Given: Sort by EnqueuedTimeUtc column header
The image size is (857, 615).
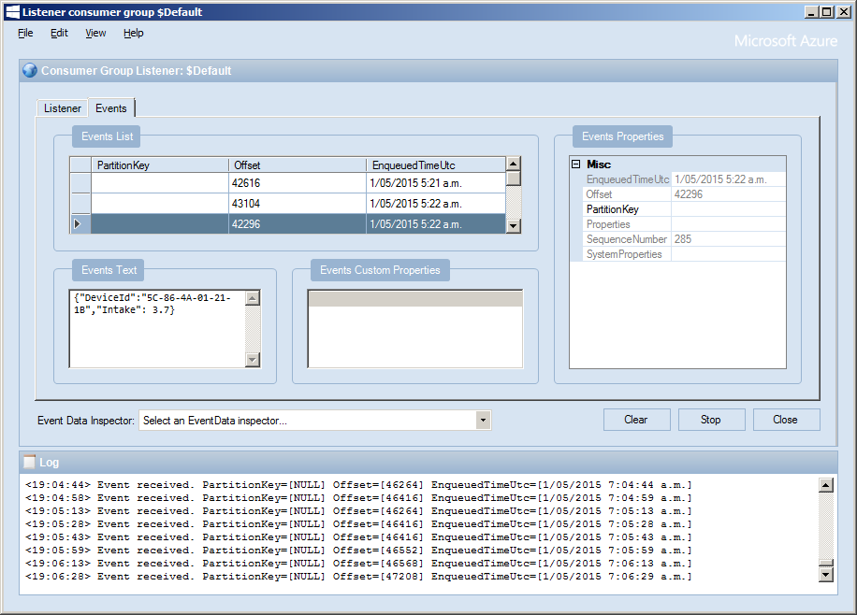Looking at the screenshot, I should [435, 165].
